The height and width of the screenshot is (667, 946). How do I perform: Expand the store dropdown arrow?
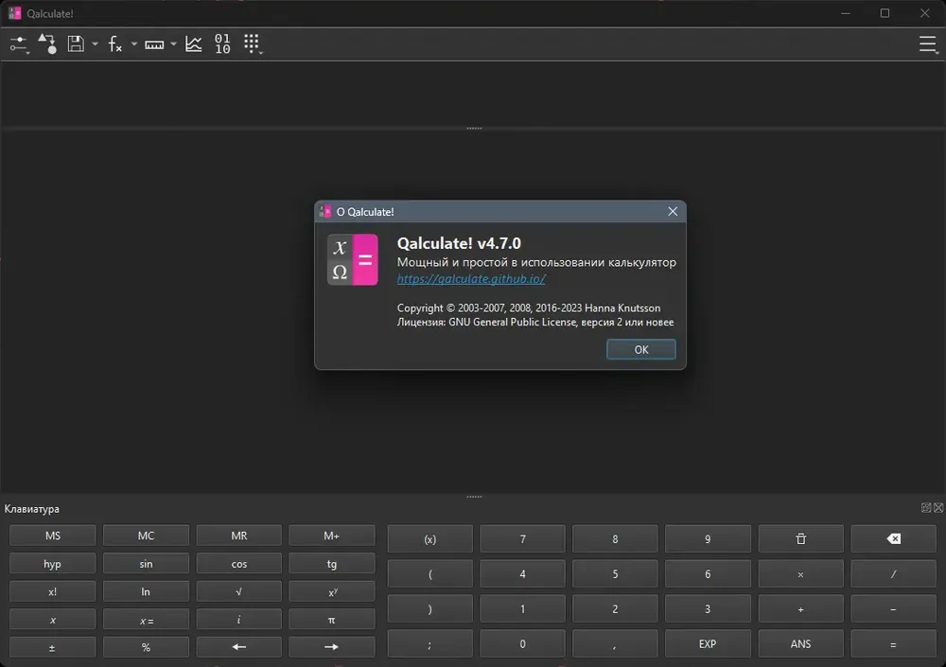95,44
